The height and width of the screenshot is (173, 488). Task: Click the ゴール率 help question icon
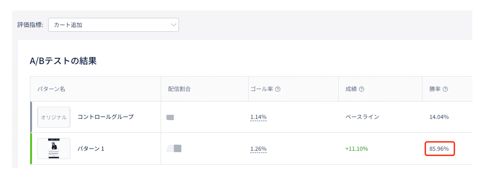(x=278, y=89)
